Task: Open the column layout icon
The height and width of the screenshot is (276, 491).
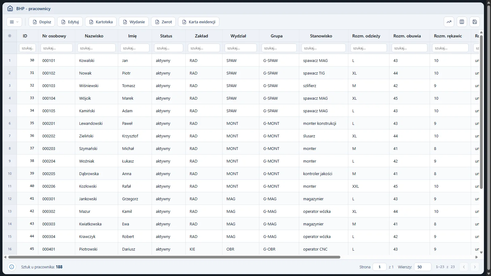Action: coord(462,22)
